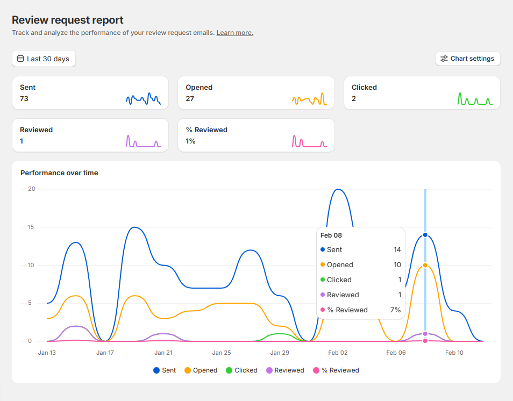Toggle the Opened series in chart legend
The height and width of the screenshot is (401, 513).
point(201,370)
